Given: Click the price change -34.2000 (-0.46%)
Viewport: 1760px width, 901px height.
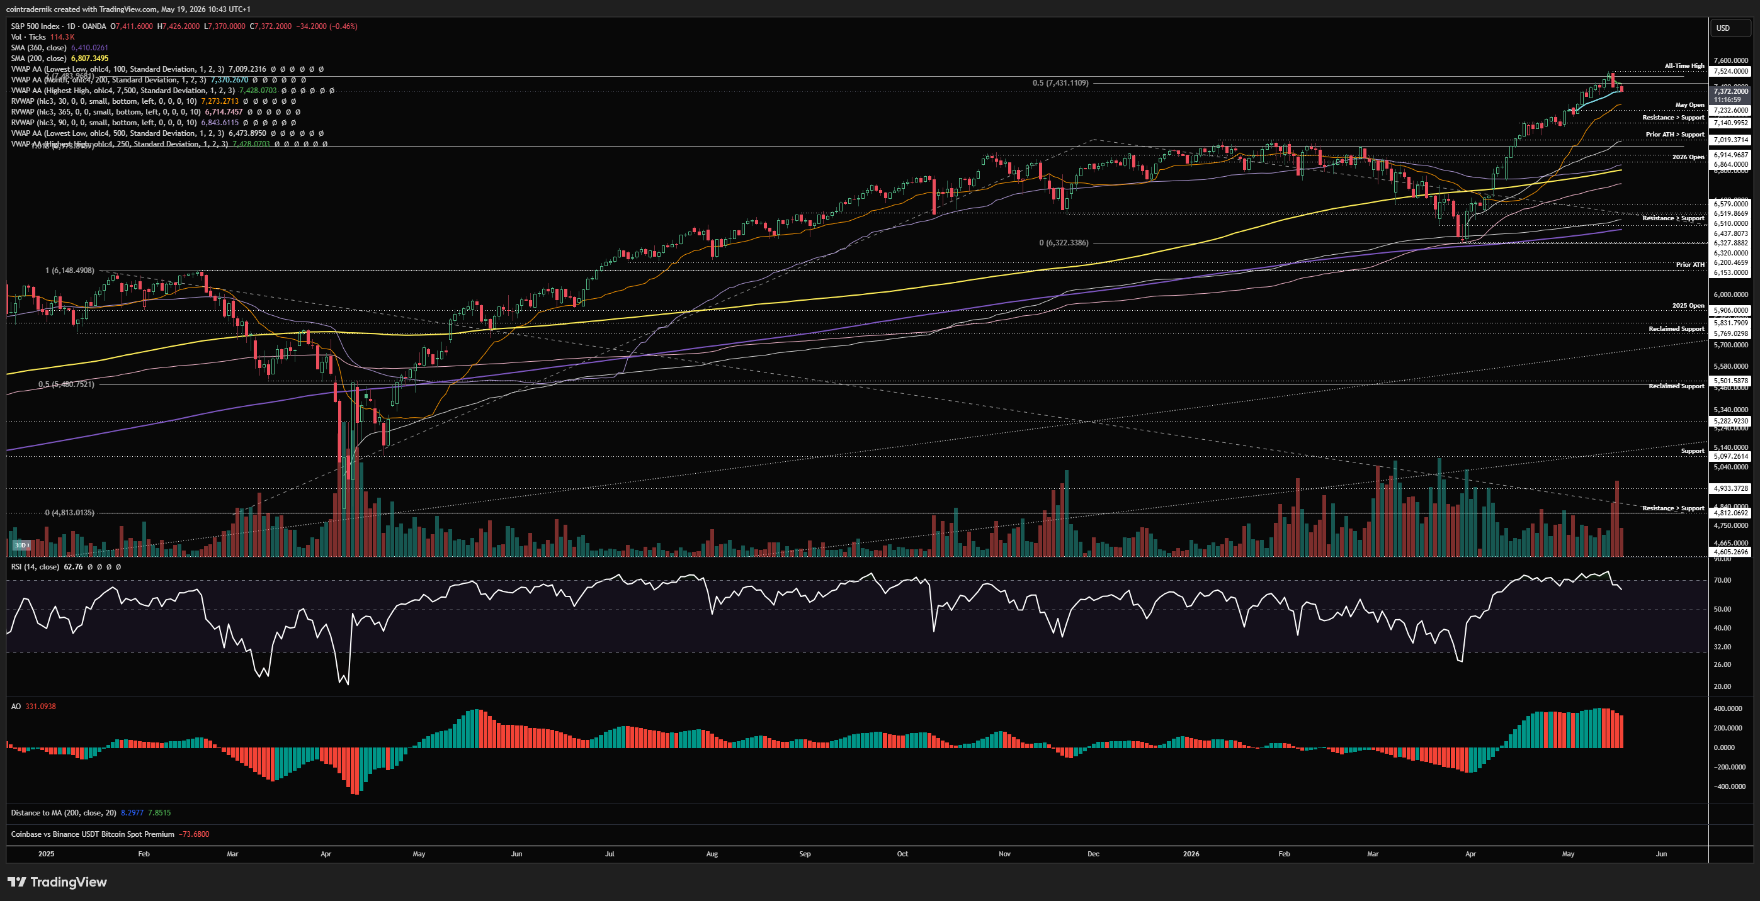Looking at the screenshot, I should point(327,26).
